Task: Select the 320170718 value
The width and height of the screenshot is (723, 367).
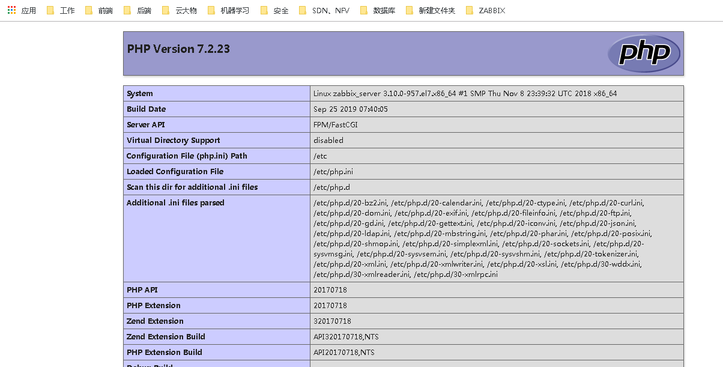Action: tap(332, 321)
